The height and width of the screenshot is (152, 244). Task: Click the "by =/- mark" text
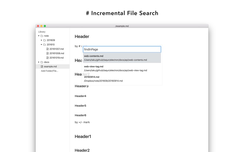point(82,122)
